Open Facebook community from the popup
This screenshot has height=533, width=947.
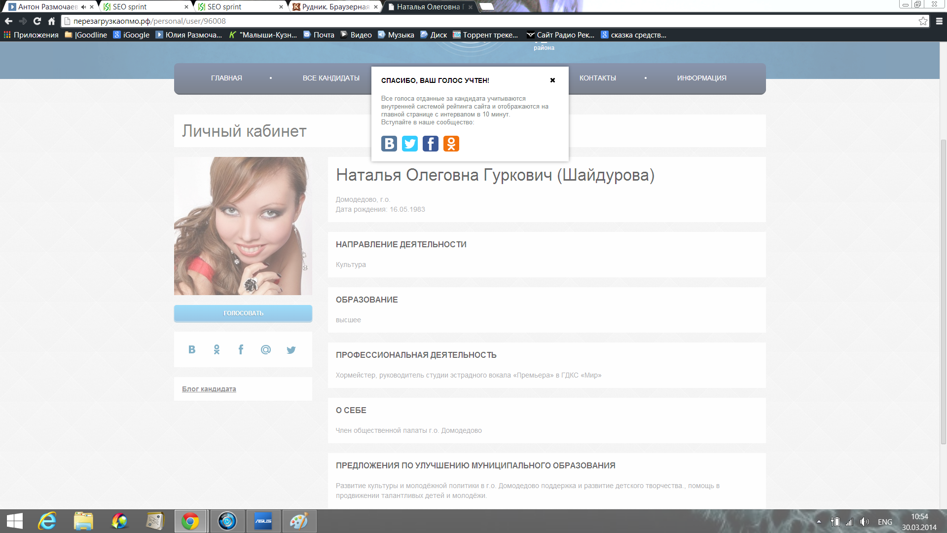coord(430,144)
